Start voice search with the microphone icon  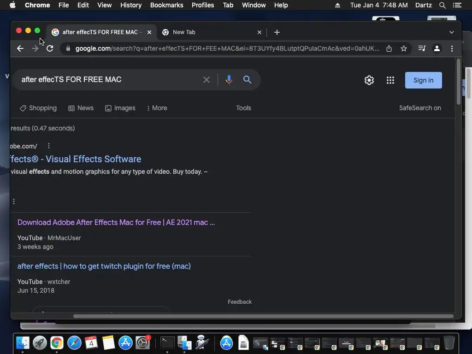pyautogui.click(x=229, y=80)
